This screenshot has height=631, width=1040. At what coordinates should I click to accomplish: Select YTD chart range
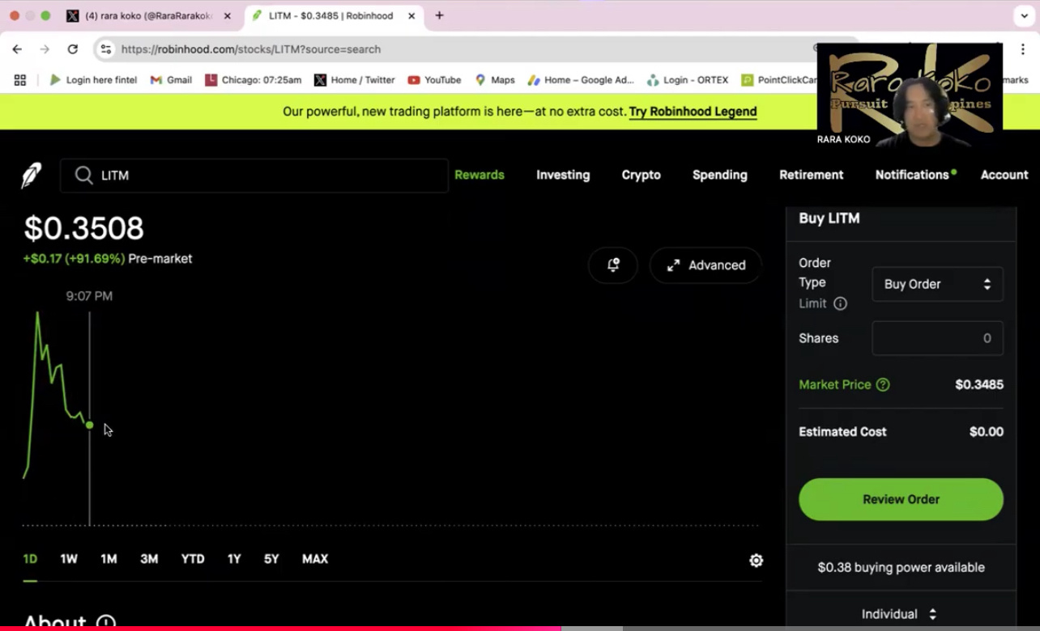193,559
